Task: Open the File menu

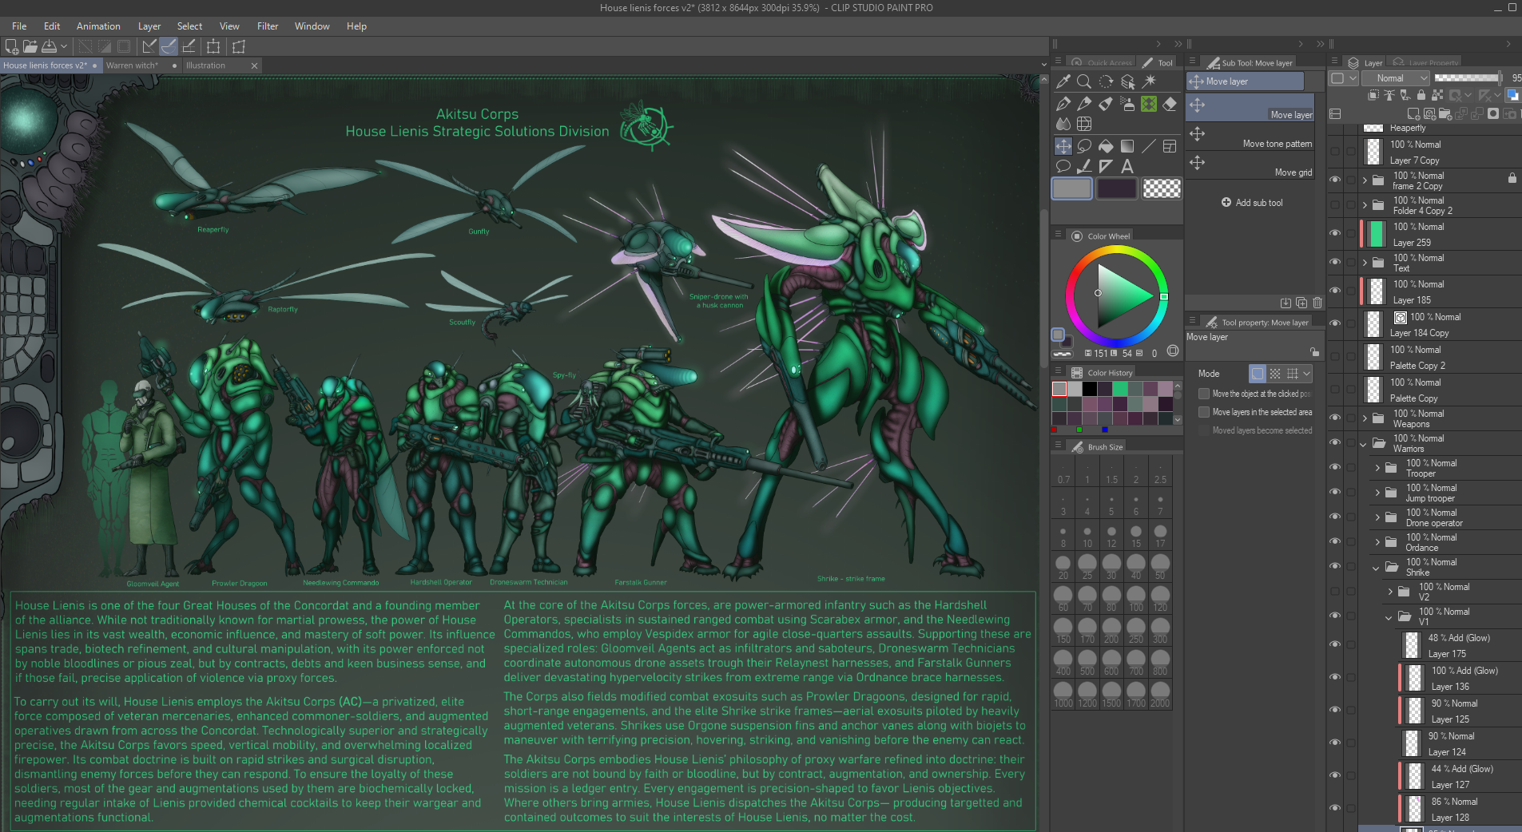Action: tap(19, 26)
